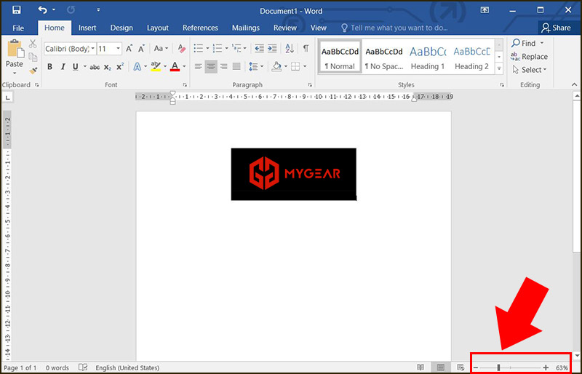
Task: Open the View tab
Action: click(318, 28)
